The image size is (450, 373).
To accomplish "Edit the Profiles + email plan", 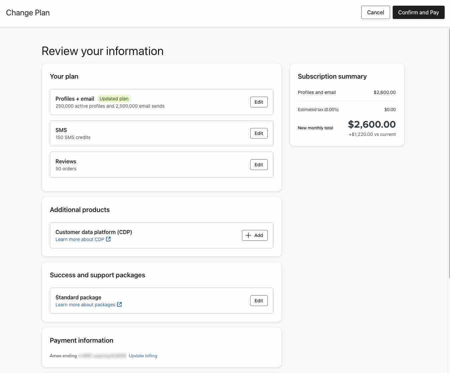I will point(259,102).
